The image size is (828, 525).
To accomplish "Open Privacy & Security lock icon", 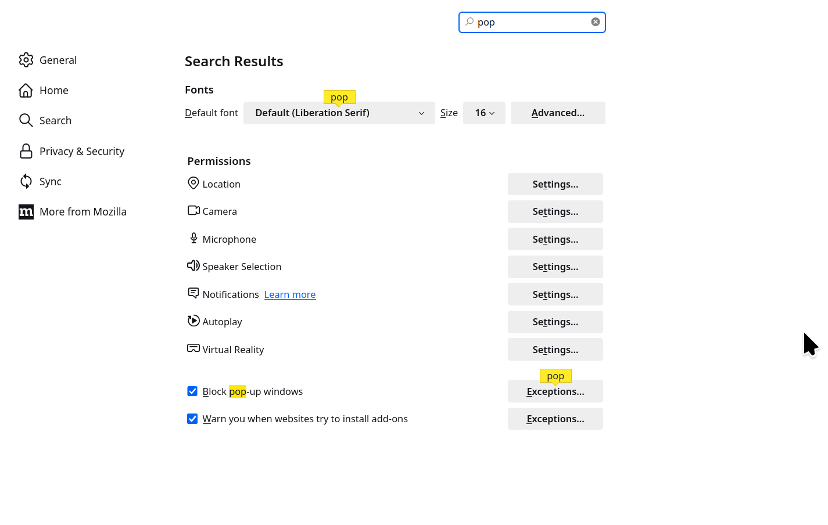I will [x=26, y=151].
